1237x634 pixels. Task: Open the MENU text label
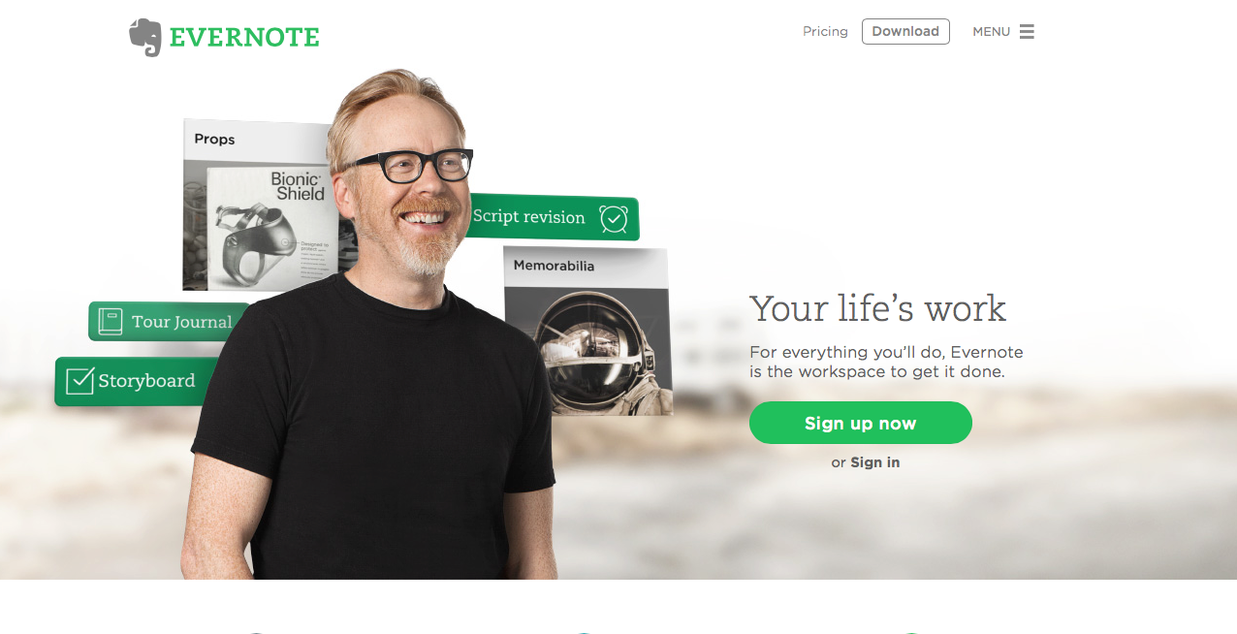tap(992, 32)
